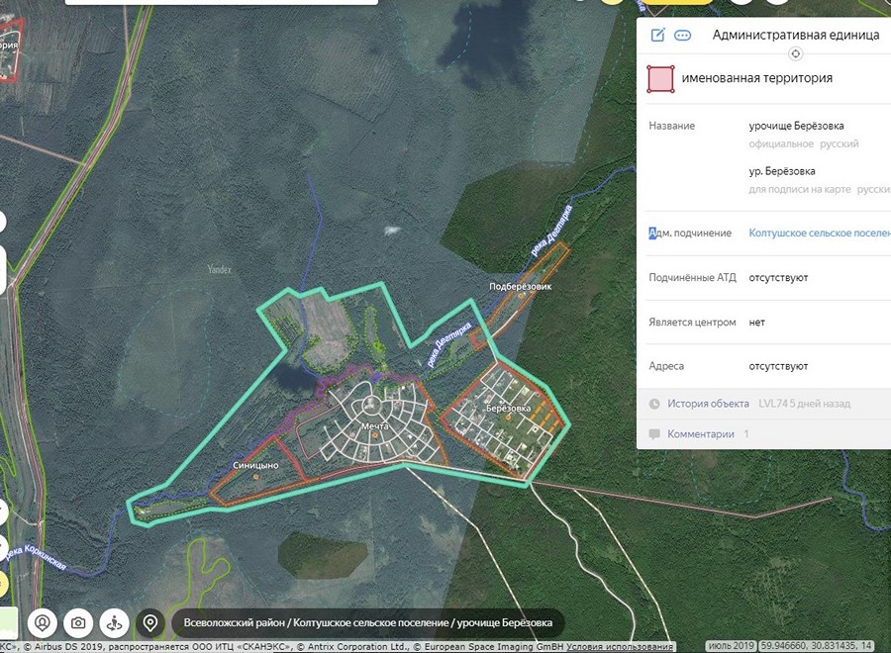Click the LVL74 user name in history row

pos(773,404)
